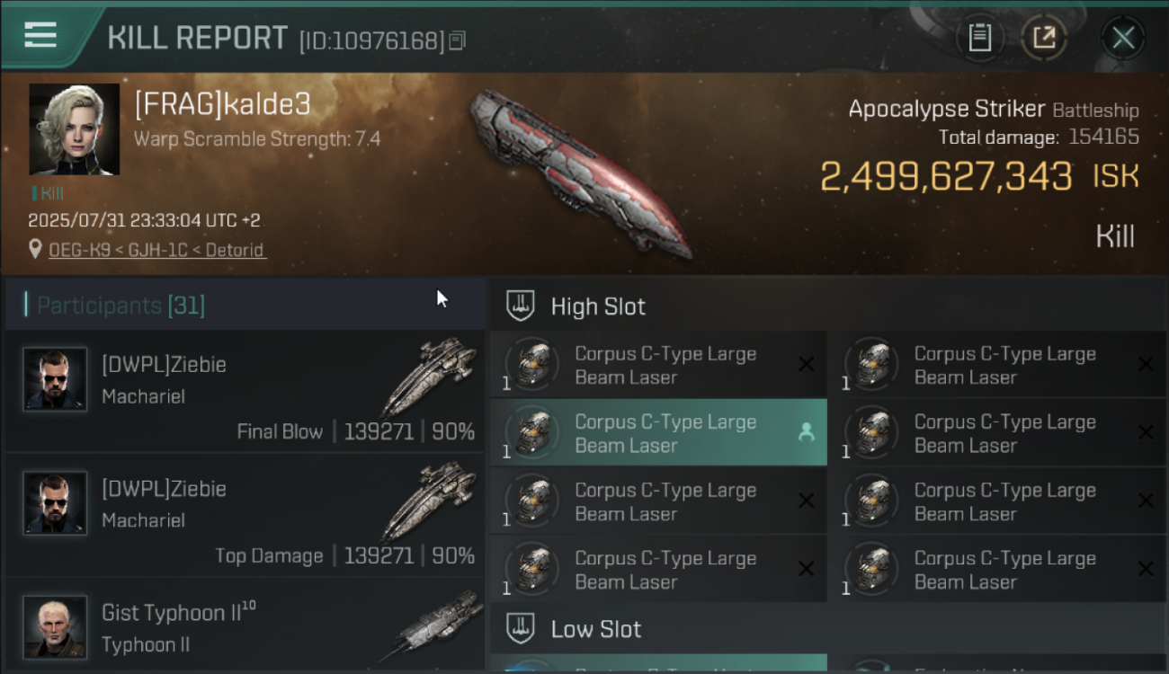Open the OEG-K9 < GJH-1C < Detorid location link
The height and width of the screenshot is (674, 1169).
pyautogui.click(x=157, y=250)
